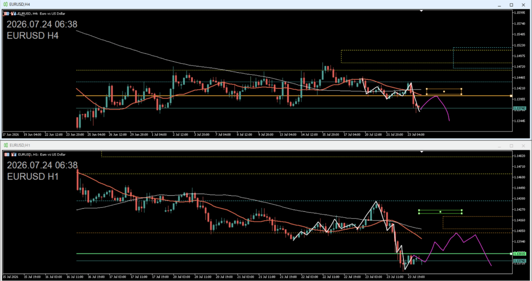Image resolution: width=532 pixels, height=281 pixels.
Task: Close the EURUSD,H1 chart window
Action: [523, 145]
